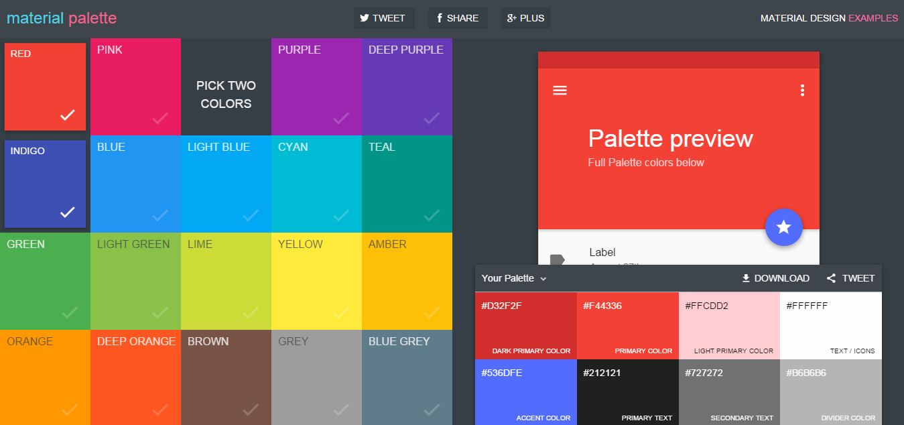Tick the Amber tile checkmark

point(432,313)
